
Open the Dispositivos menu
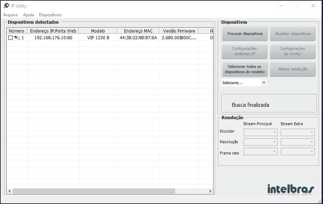tap(50, 15)
